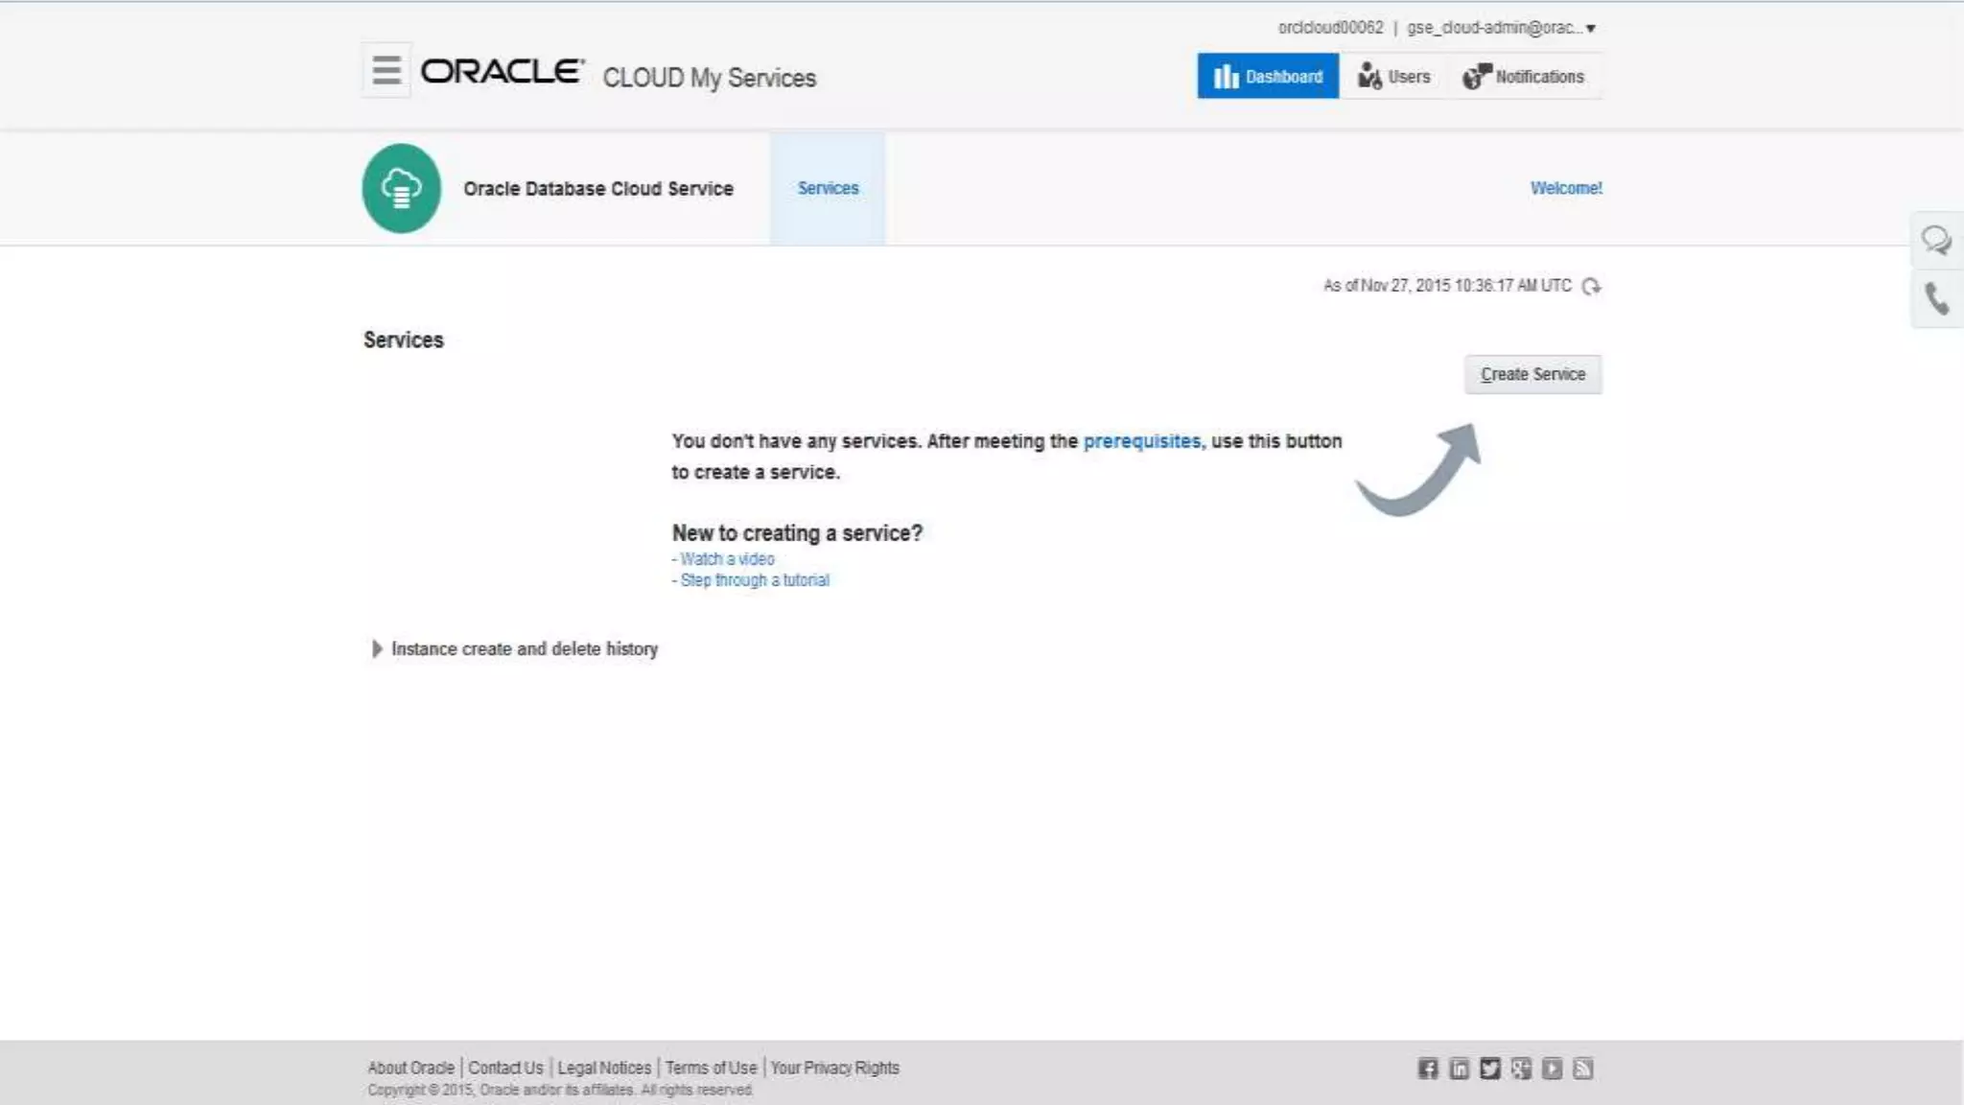Expand the gse_cloud-admin account dropdown
The image size is (1964, 1105).
click(1501, 28)
